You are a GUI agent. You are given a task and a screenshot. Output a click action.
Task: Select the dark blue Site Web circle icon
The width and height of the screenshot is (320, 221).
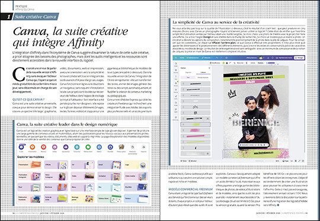(110, 147)
